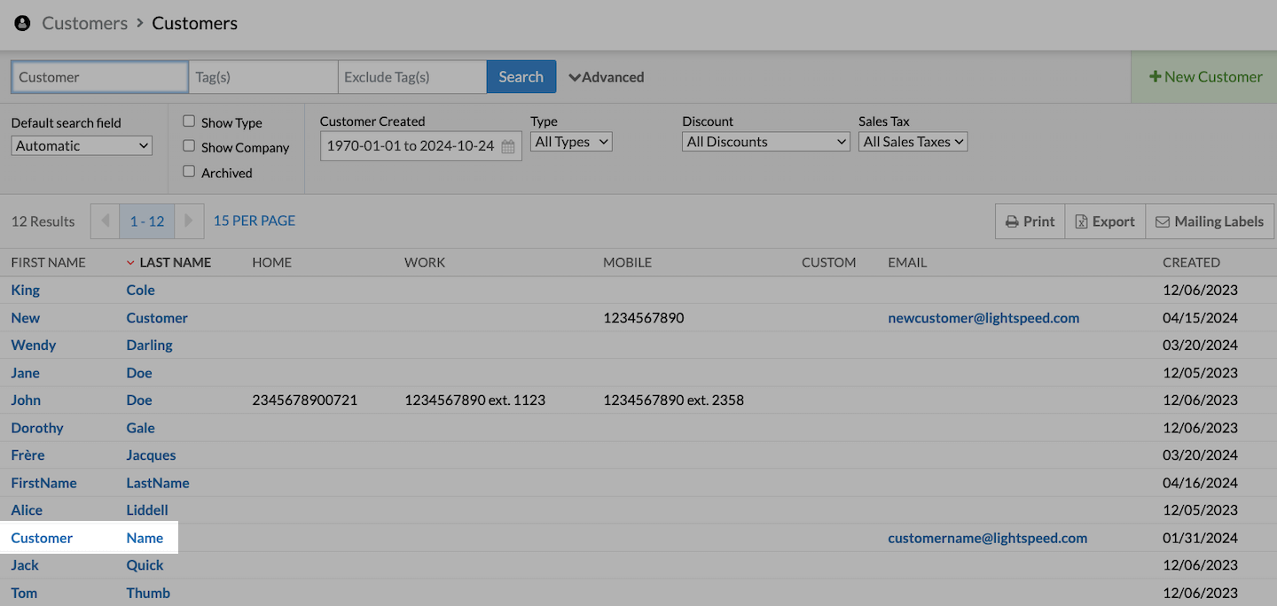Click the Customer search input field
The width and height of the screenshot is (1277, 606).
pos(99,77)
